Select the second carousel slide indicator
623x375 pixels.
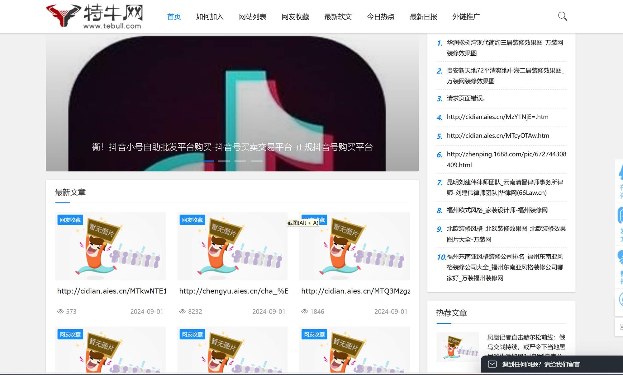(x=224, y=161)
